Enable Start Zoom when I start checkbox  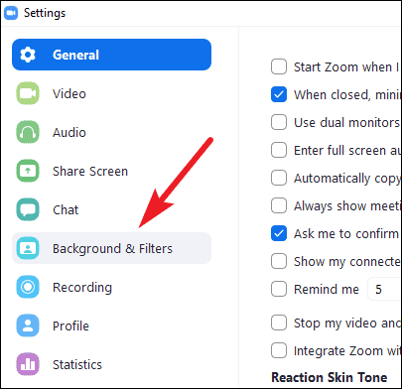click(279, 66)
